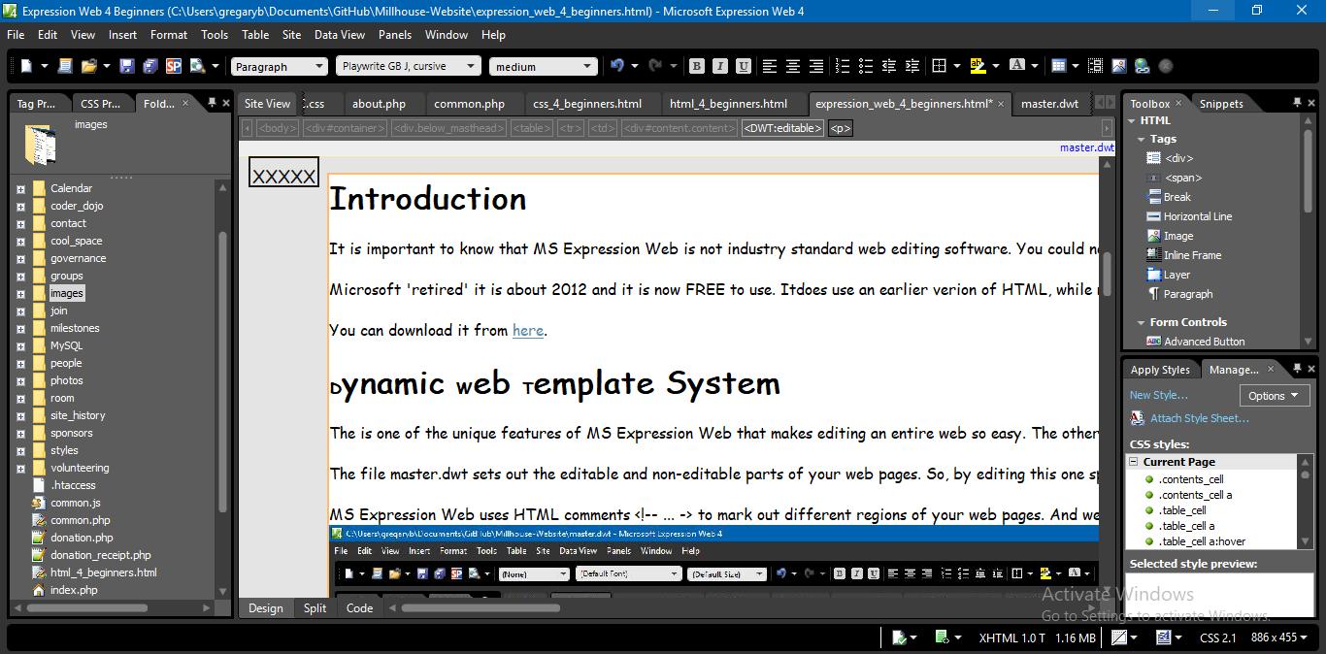This screenshot has width=1326, height=654.
Task: Open the Format menu
Action: pyautogui.click(x=169, y=34)
